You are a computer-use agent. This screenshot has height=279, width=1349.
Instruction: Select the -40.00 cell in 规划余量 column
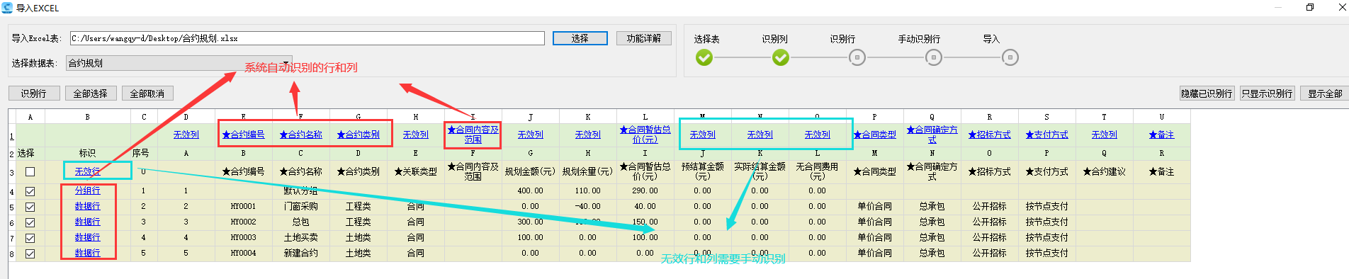[x=588, y=206]
